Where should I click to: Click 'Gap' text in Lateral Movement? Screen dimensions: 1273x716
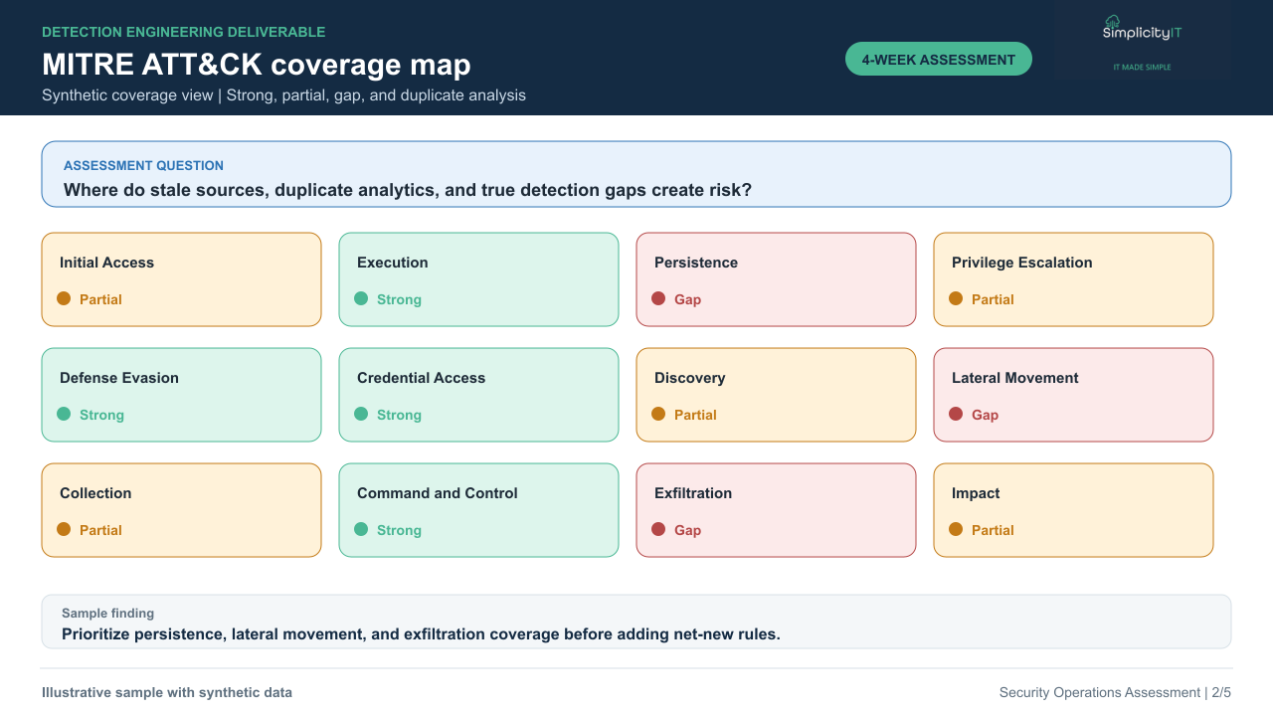(985, 415)
